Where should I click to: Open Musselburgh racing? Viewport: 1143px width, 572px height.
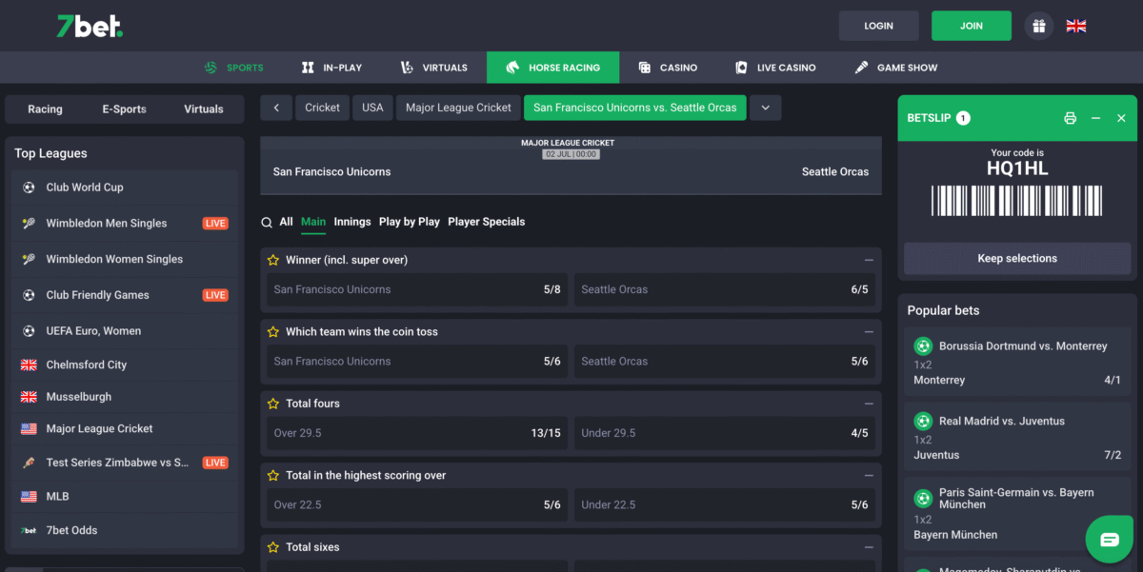pyautogui.click(x=125, y=397)
